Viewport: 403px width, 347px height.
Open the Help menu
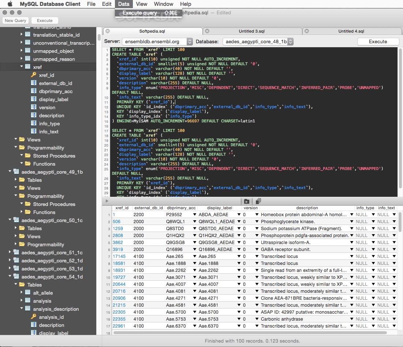[186, 4]
